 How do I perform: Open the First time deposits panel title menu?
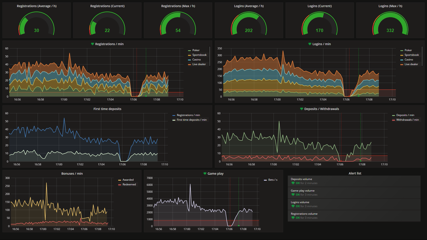(x=107, y=109)
